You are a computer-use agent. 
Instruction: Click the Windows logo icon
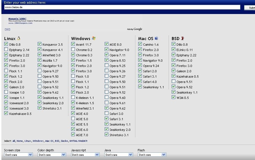click(94, 38)
